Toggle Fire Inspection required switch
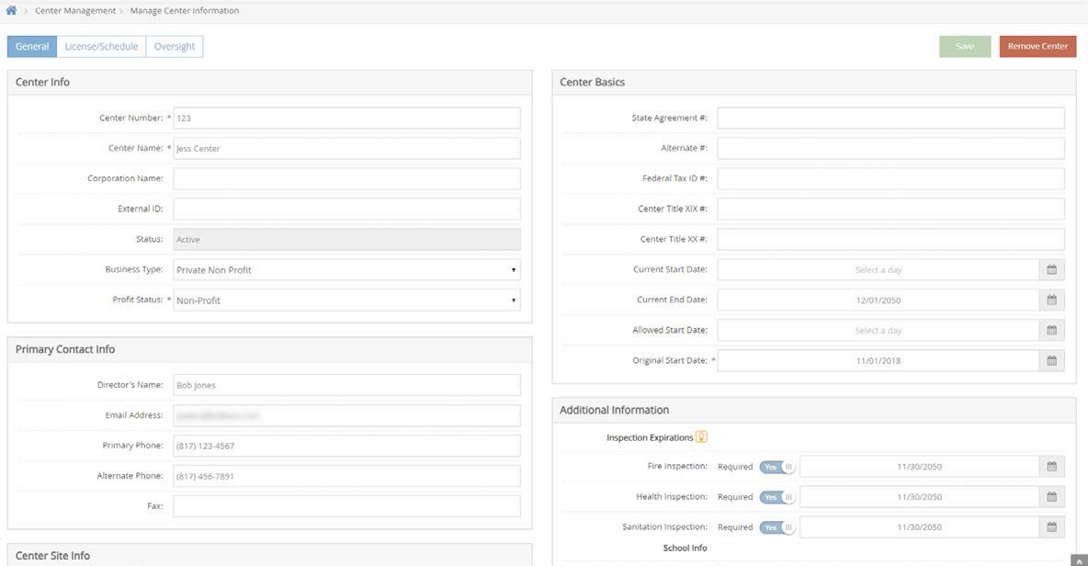This screenshot has height=566, width=1088. (777, 467)
